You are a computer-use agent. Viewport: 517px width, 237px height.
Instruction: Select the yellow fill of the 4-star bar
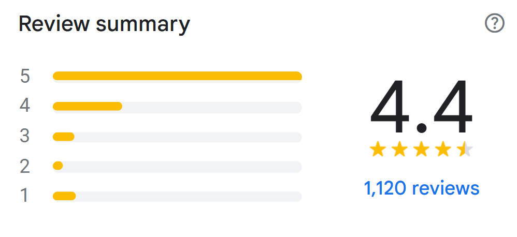[x=87, y=107]
